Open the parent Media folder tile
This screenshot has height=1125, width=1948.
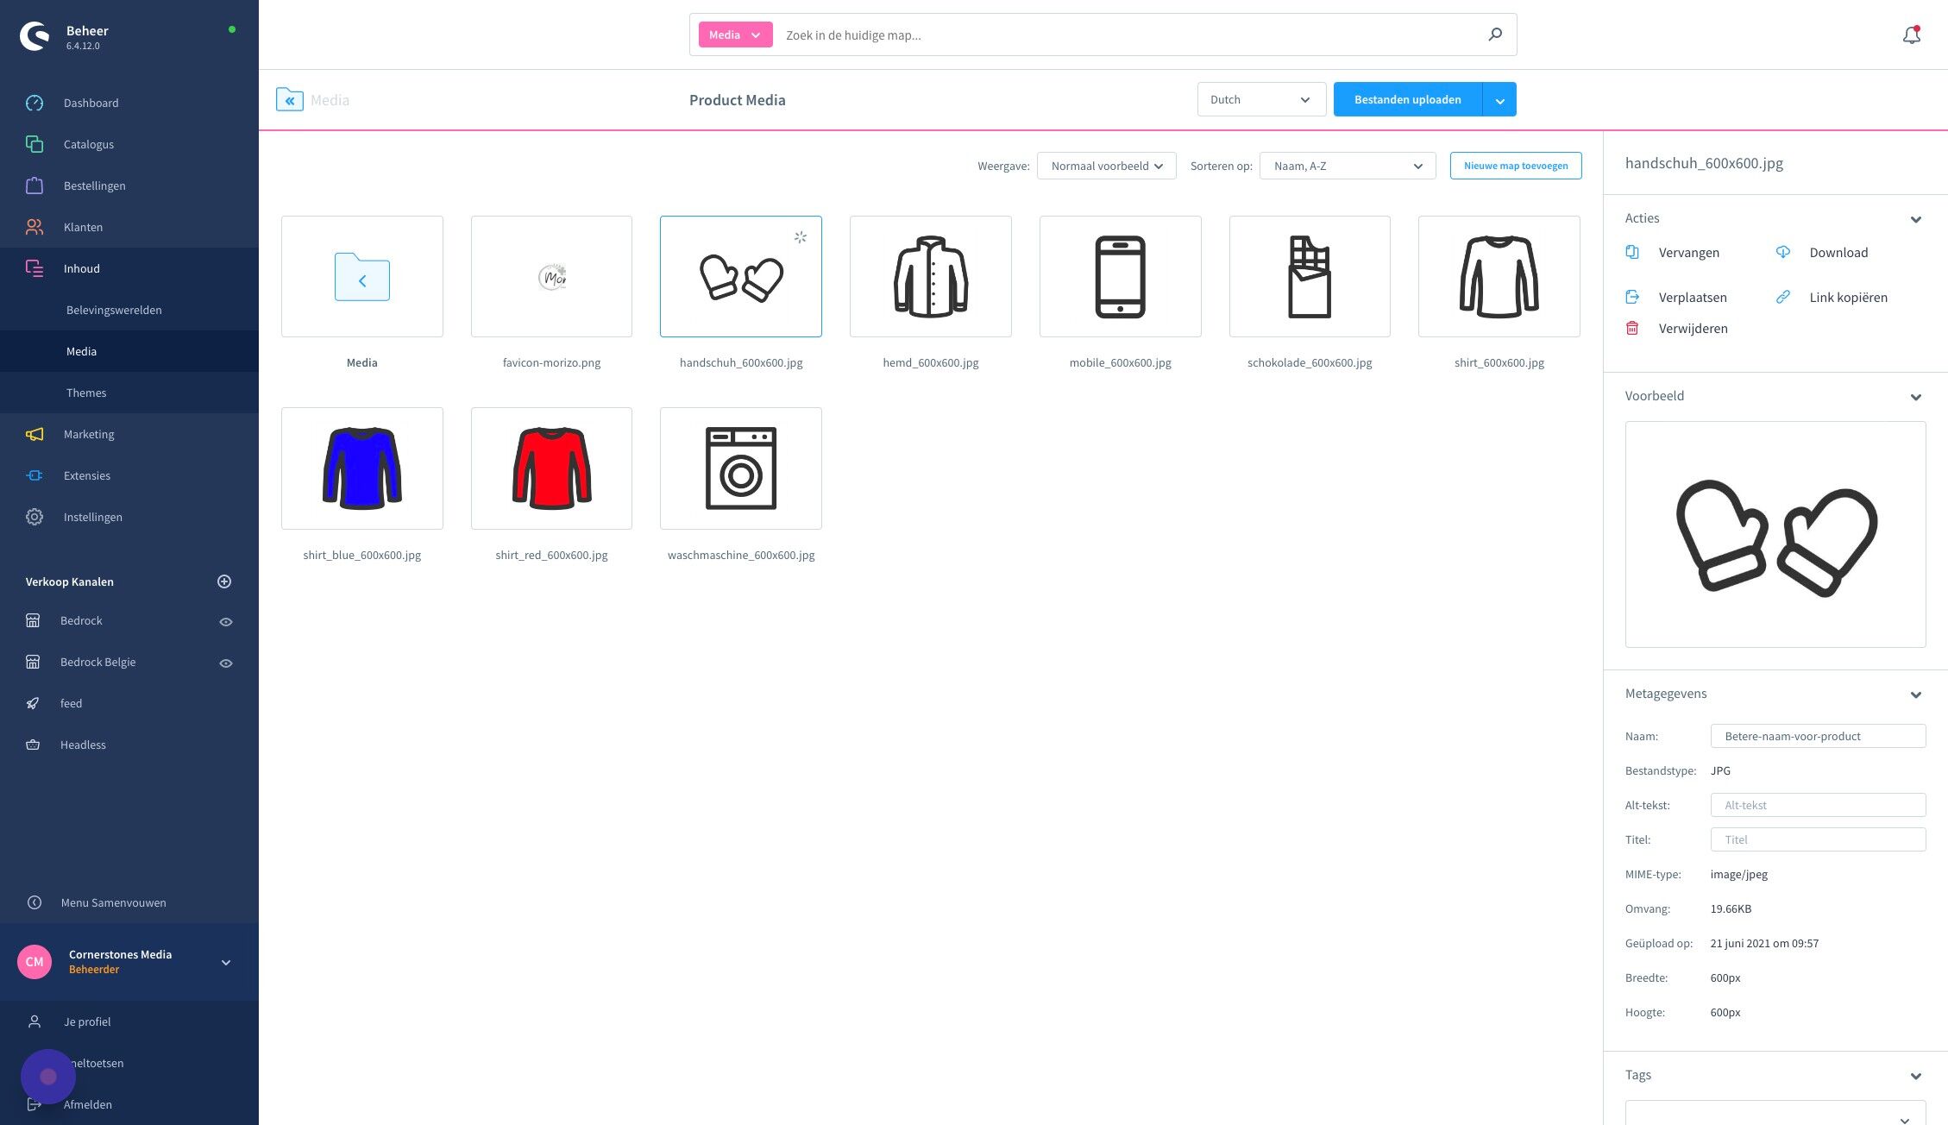pyautogui.click(x=362, y=276)
